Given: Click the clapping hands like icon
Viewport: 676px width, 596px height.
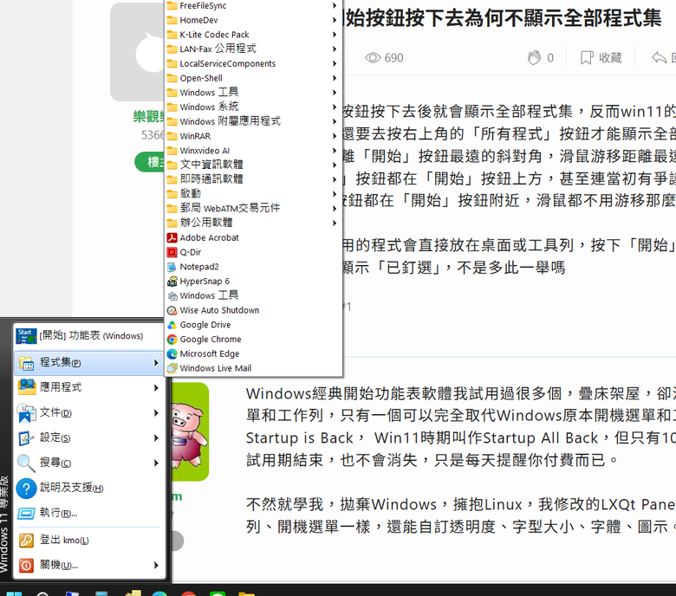Looking at the screenshot, I should [x=534, y=58].
